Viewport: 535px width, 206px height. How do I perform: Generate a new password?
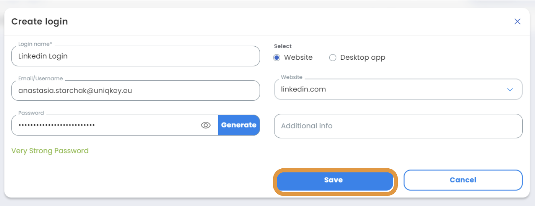point(239,125)
